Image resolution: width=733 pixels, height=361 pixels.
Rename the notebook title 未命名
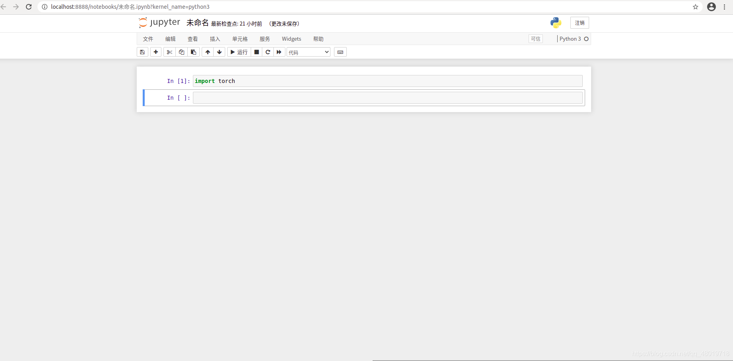pyautogui.click(x=197, y=23)
